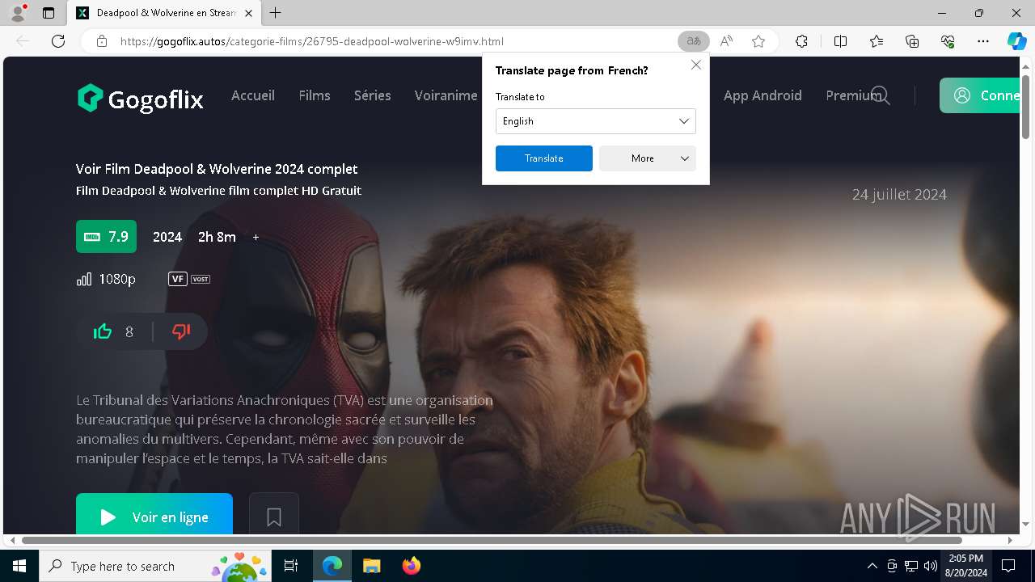1035x582 pixels.
Task: Launch Copilot from the toolbar
Action: pyautogui.click(x=1016, y=41)
